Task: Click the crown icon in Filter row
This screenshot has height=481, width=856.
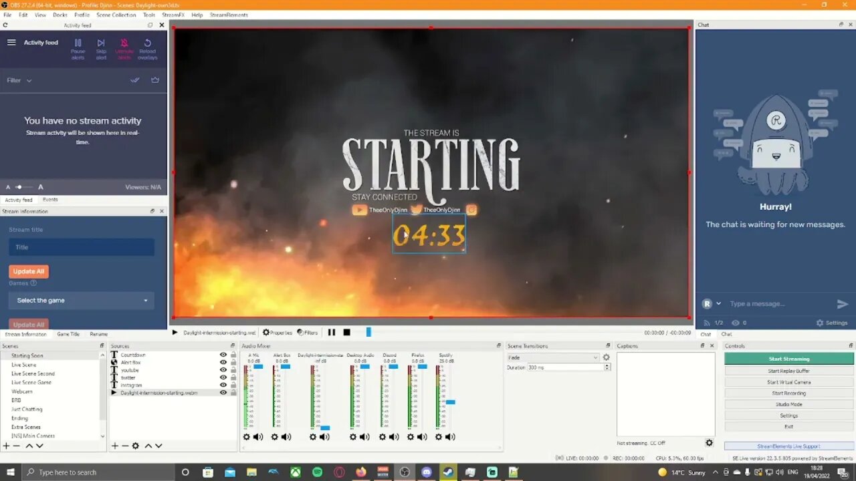Action: (155, 80)
